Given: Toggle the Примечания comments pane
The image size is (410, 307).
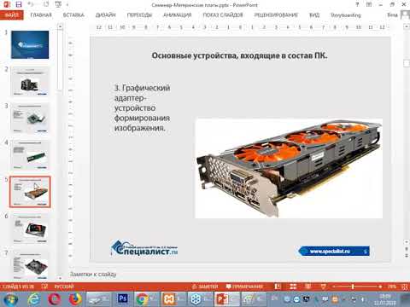Looking at the screenshot, I should pyautogui.click(x=245, y=287).
